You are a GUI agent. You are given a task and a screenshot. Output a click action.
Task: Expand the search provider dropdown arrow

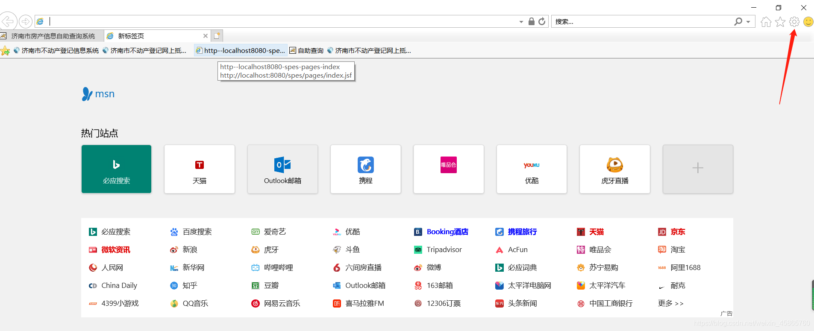point(748,22)
